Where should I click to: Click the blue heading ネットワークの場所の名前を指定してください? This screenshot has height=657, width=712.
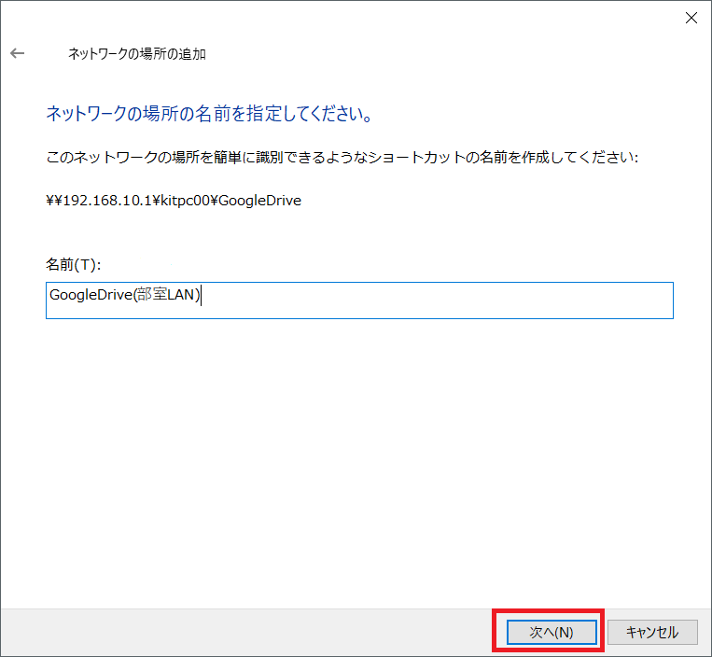click(x=210, y=115)
